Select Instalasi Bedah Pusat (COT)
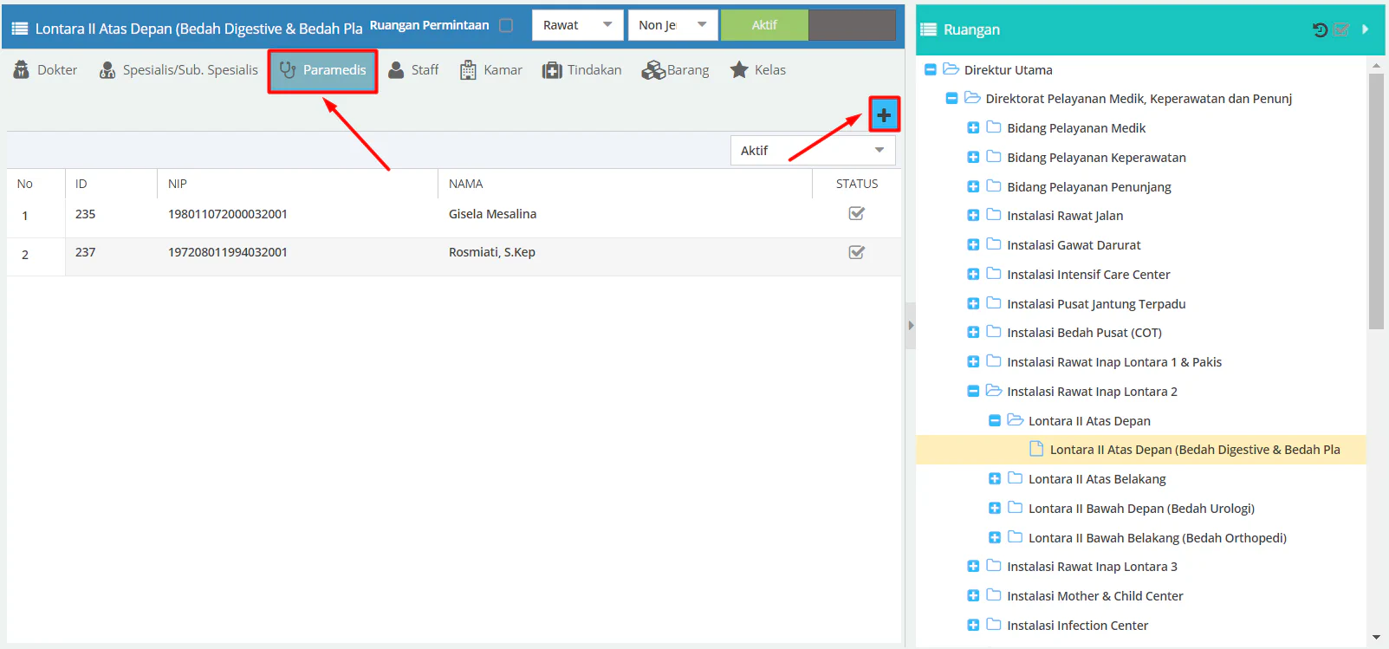Screen dimensions: 1389x649 1084,333
